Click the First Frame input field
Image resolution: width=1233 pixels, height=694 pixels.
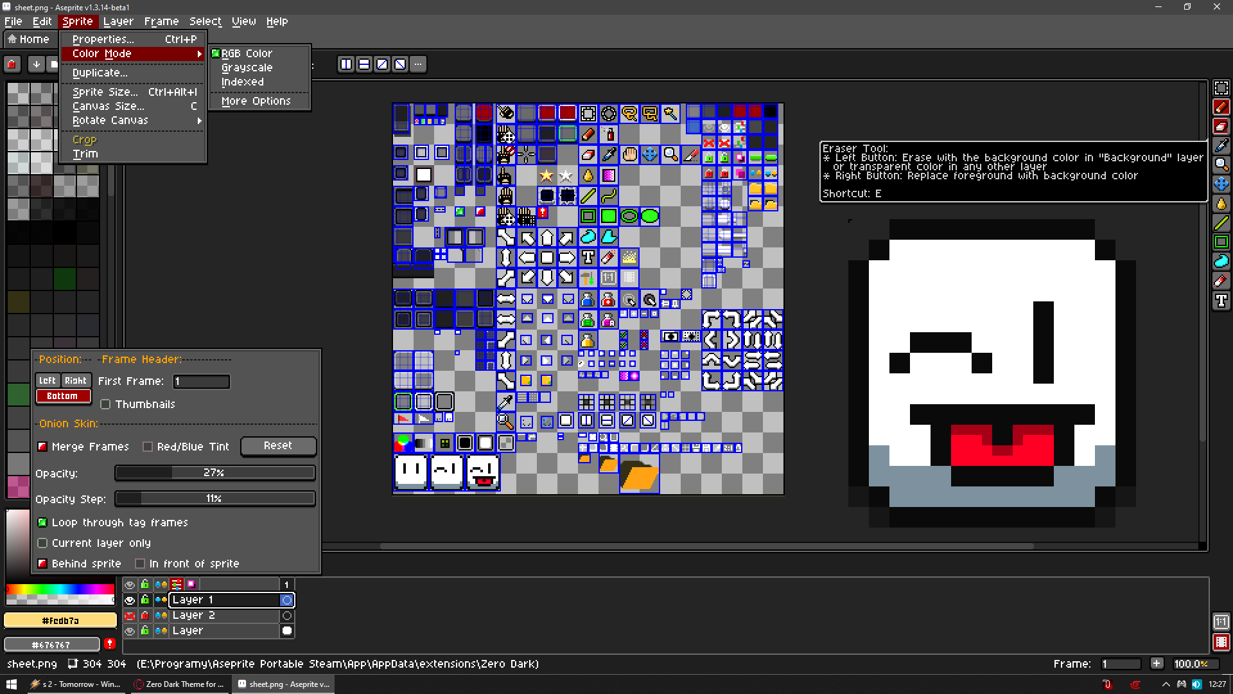201,381
